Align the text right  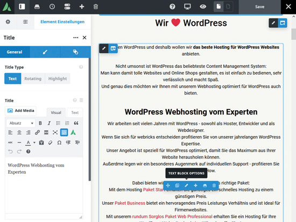pos(29,132)
